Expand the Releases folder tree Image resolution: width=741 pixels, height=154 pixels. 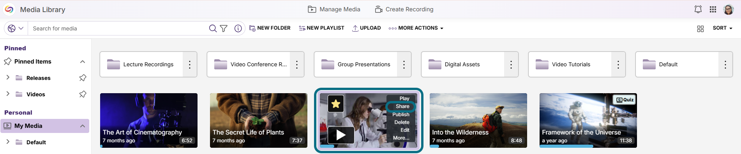click(8, 78)
